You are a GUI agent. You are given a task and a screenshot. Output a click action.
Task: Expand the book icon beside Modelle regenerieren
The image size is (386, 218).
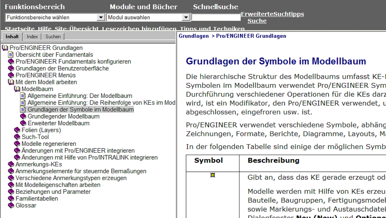(17, 144)
